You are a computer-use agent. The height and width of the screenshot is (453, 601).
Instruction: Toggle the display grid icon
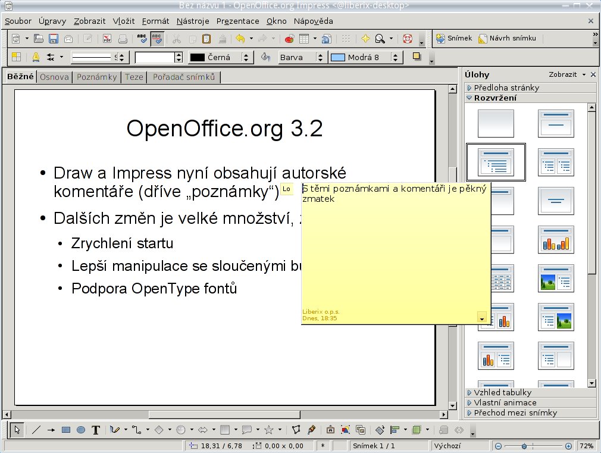click(346, 38)
